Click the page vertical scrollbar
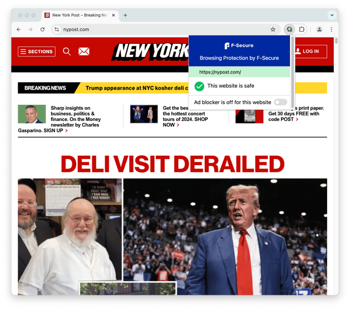Viewport: 350px width, 309px height. point(336,41)
